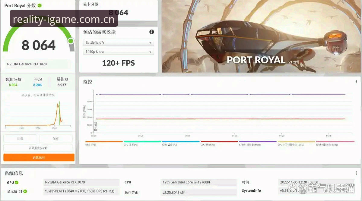Viewport: 362px width, 201px height.
Task: Toggle the blue GPU 温度 legend swatch
Action: [x=181, y=141]
